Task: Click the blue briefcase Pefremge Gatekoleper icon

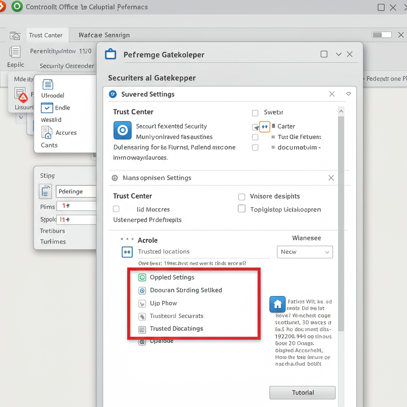Action: point(110,54)
